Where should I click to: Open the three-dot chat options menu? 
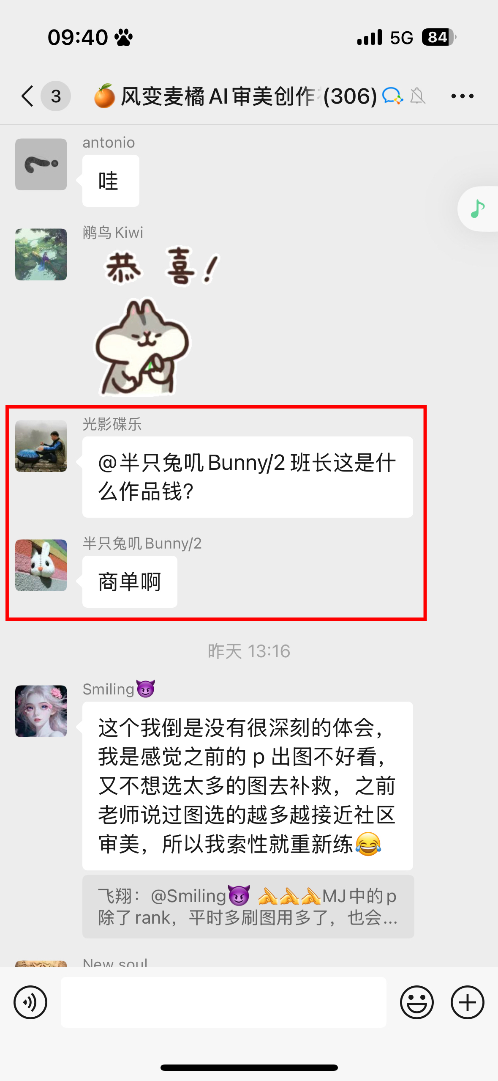pyautogui.click(x=462, y=96)
